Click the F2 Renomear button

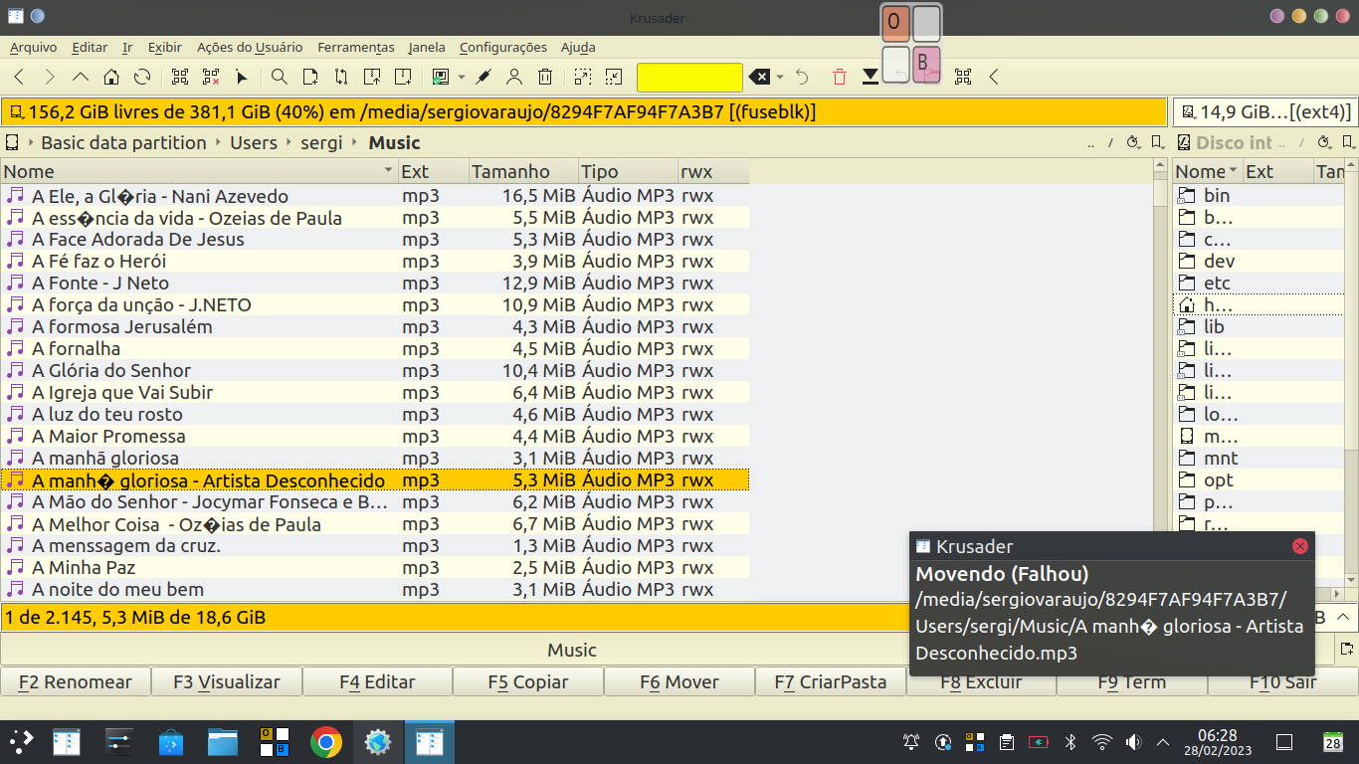click(76, 682)
